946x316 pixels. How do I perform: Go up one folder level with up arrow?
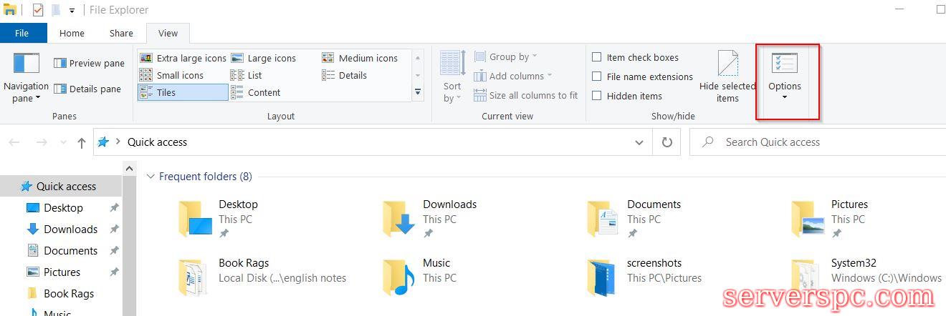coord(82,142)
